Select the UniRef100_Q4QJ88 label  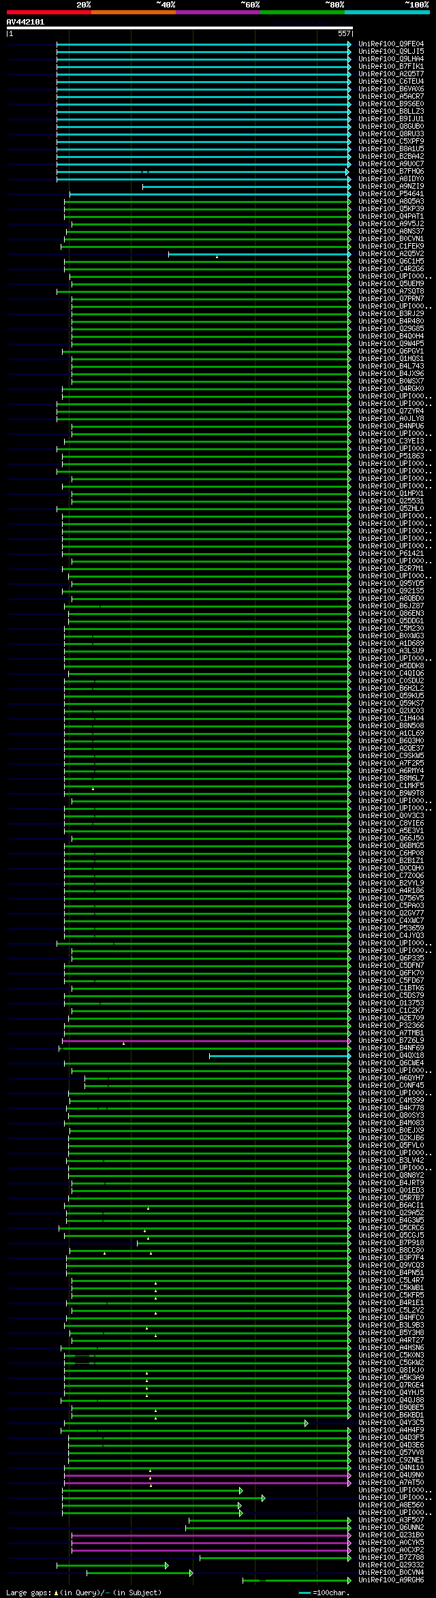[x=391, y=1400]
